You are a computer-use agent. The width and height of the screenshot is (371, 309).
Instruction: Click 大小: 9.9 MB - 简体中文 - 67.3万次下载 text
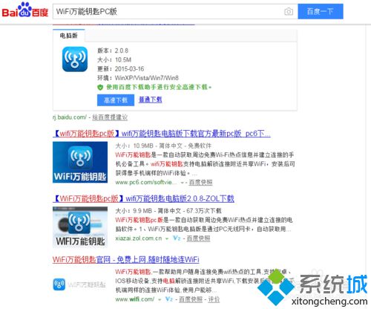pos(168,211)
